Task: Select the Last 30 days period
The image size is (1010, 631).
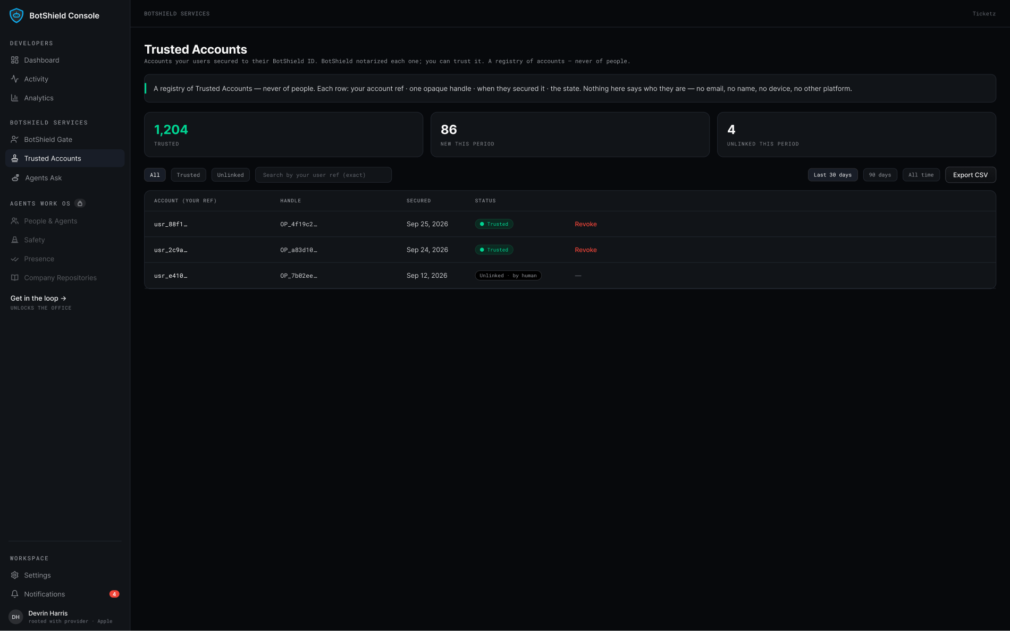Action: [x=832, y=175]
